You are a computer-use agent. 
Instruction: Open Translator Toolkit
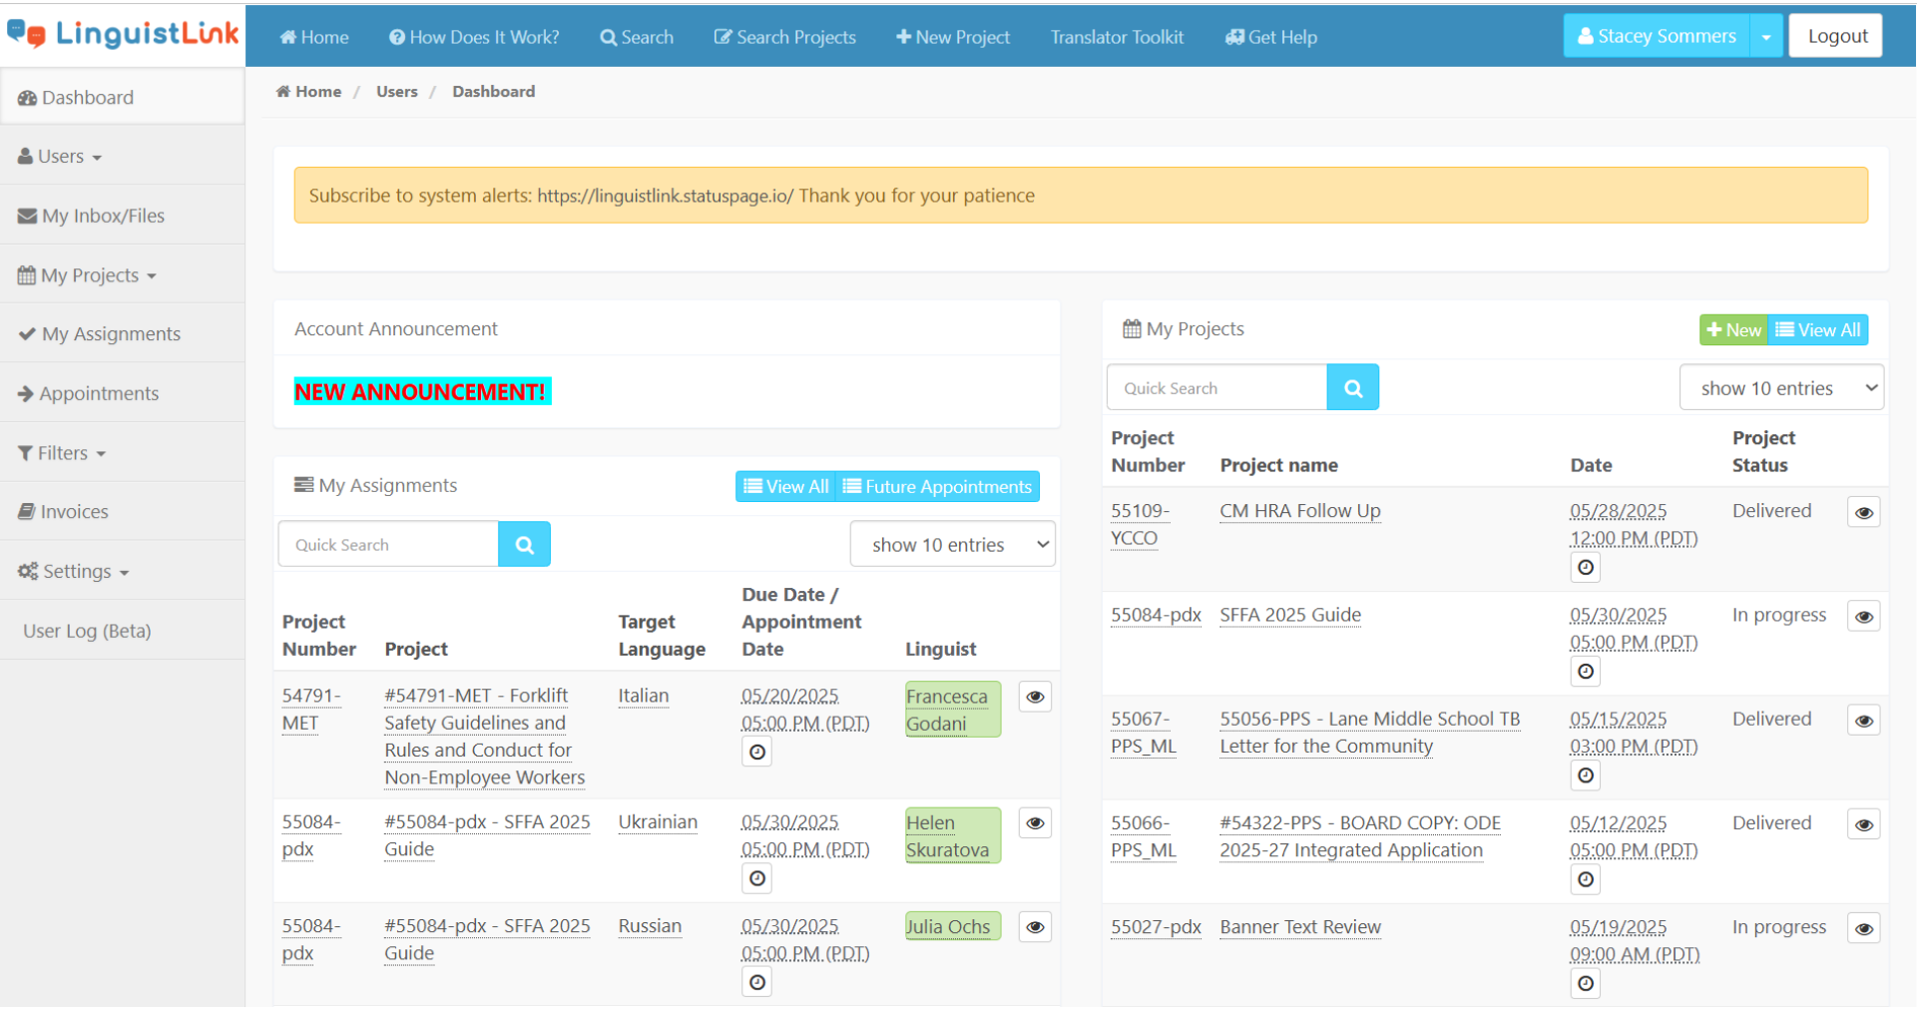[x=1117, y=37]
